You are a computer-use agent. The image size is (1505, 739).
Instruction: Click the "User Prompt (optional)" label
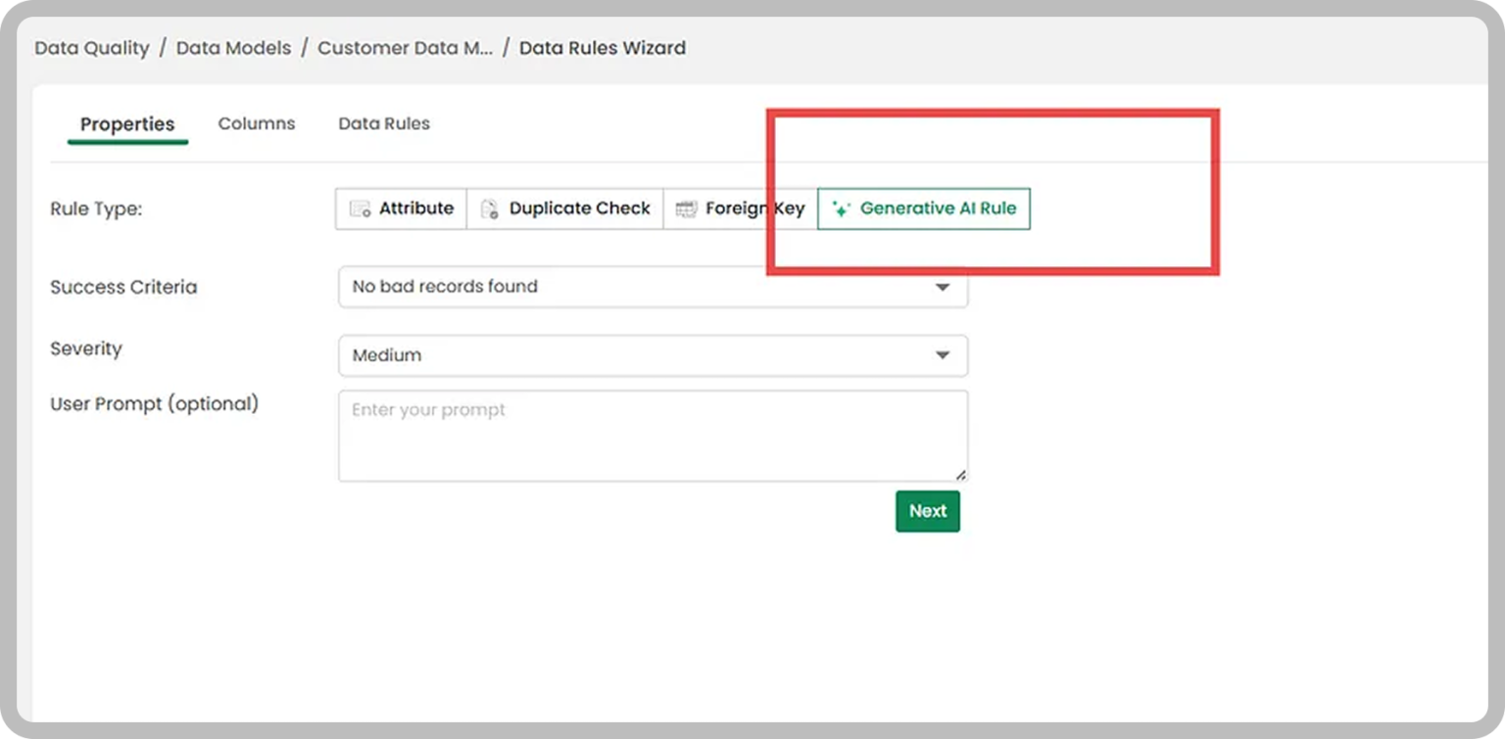click(155, 403)
